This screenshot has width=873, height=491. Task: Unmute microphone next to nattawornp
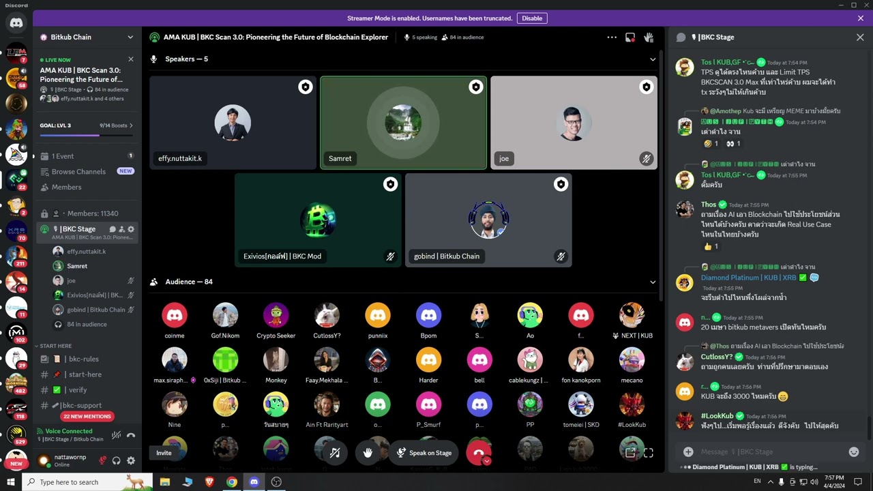pos(102,460)
